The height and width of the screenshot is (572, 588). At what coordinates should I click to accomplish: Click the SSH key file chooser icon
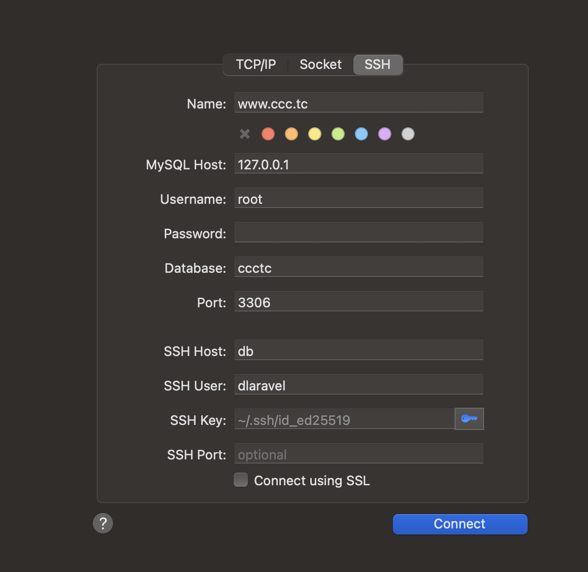[469, 419]
